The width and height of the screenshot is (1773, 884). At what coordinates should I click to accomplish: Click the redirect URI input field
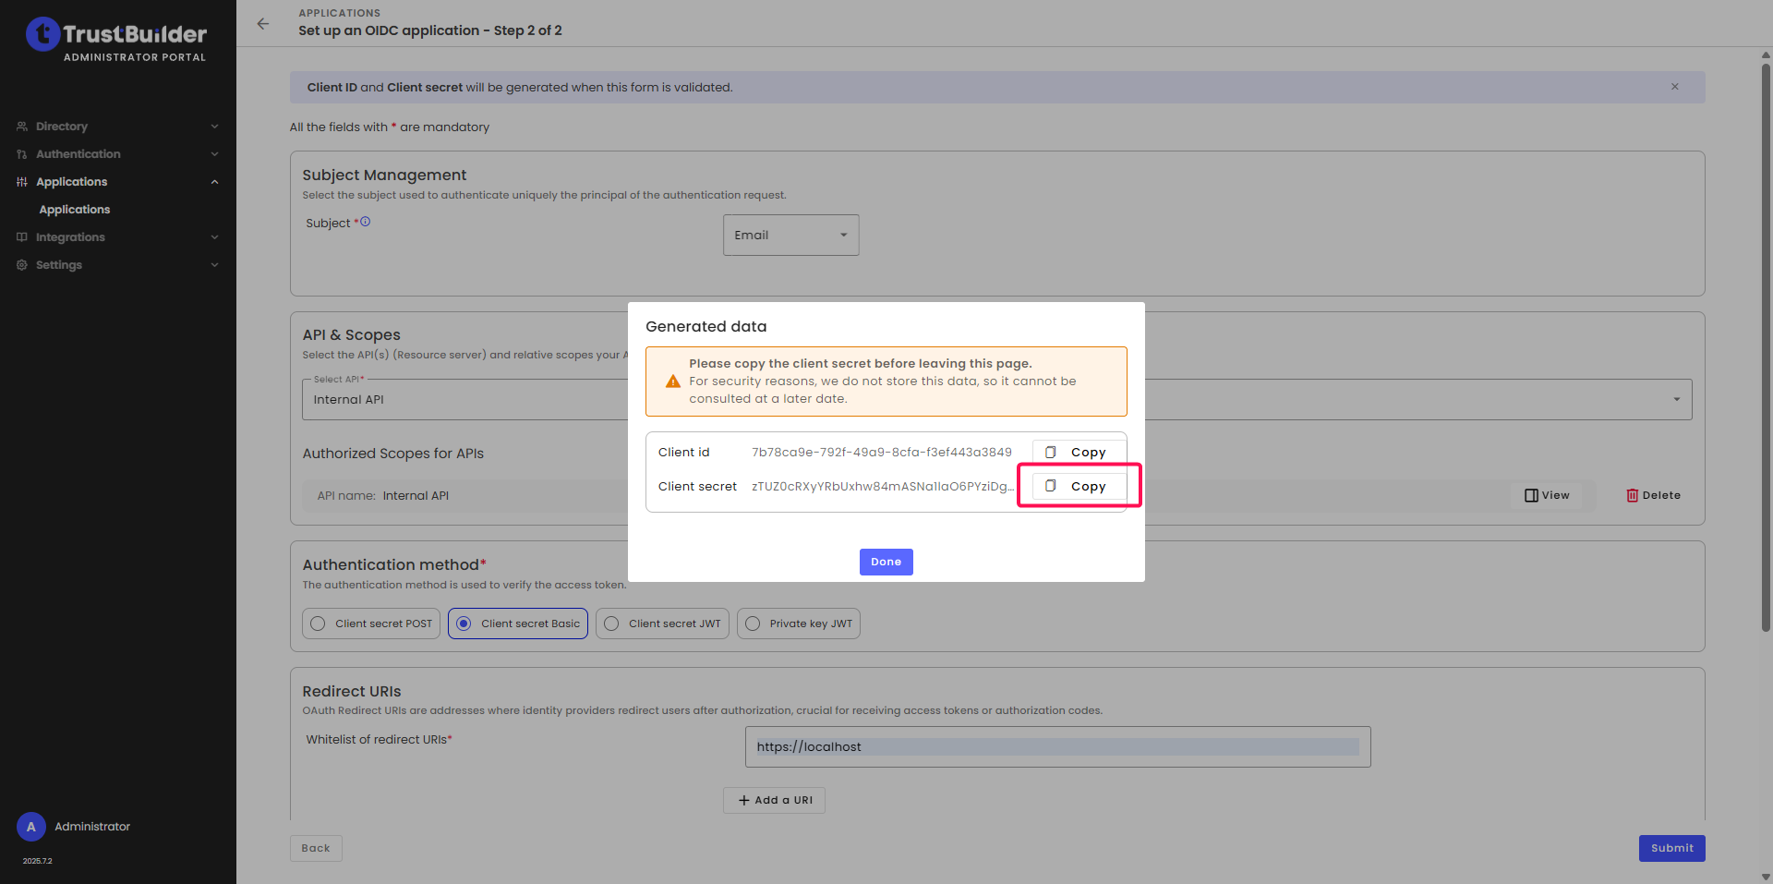pos(1057,747)
